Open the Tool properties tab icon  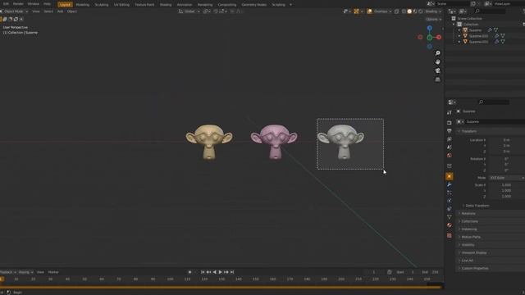pos(450,112)
